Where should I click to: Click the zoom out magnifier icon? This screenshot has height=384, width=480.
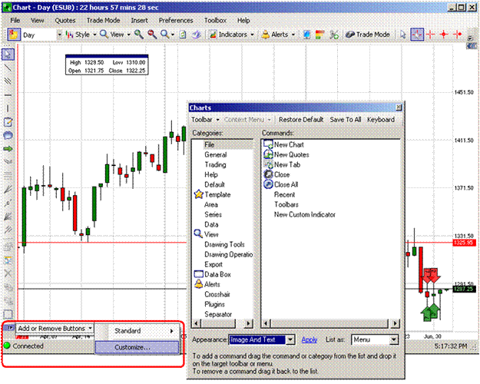pyautogui.click(x=152, y=35)
